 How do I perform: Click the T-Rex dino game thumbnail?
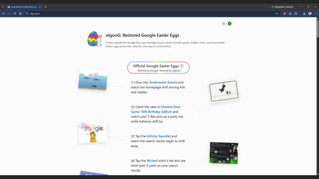(x=224, y=91)
